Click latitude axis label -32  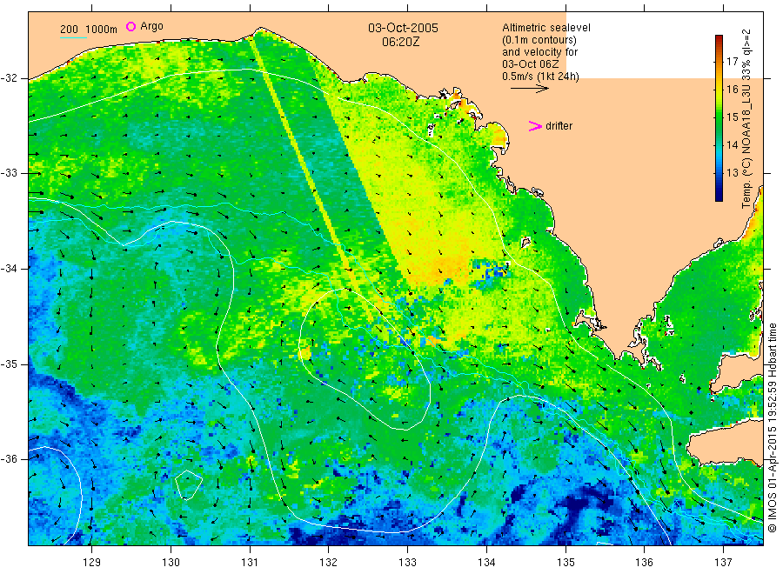click(x=9, y=78)
